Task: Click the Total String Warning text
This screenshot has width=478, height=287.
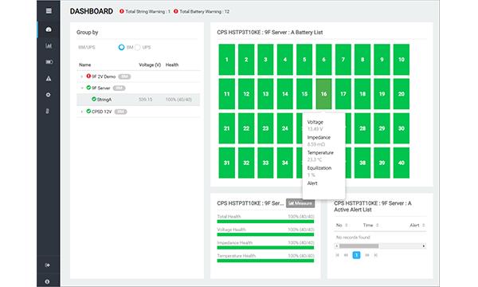Action: 147,12
